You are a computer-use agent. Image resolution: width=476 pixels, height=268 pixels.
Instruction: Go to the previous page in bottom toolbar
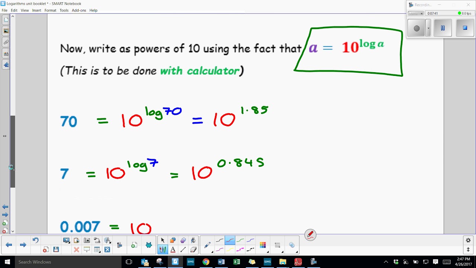pyautogui.click(x=9, y=245)
